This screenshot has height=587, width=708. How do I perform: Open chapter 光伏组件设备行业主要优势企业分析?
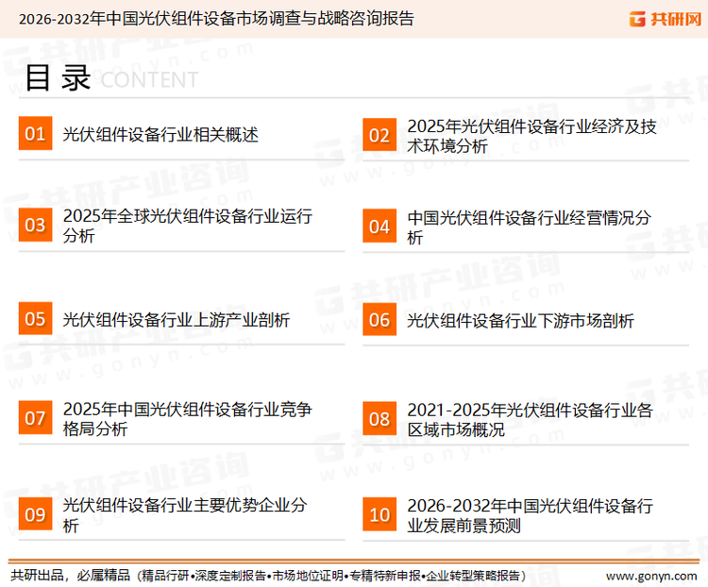tap(185, 514)
